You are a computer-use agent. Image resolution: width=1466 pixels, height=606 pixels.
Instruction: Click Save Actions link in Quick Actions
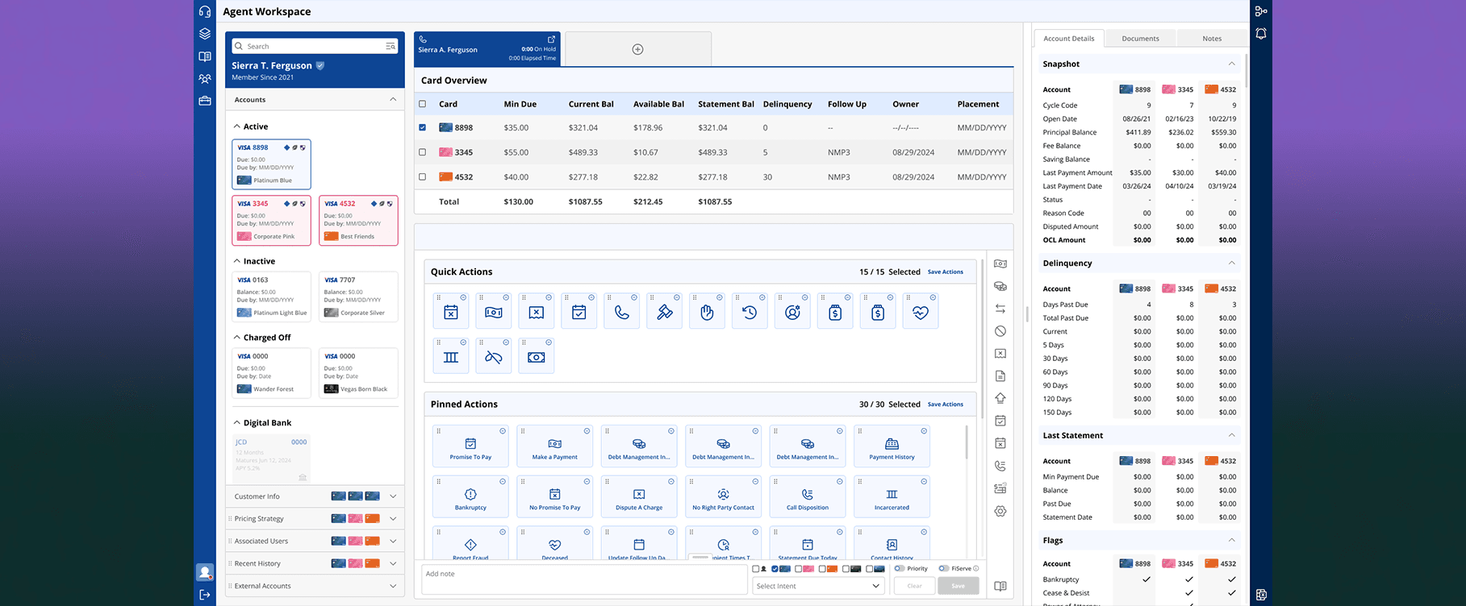[x=945, y=272]
